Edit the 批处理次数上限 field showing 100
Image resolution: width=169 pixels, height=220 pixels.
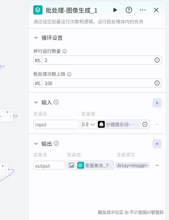97,83
